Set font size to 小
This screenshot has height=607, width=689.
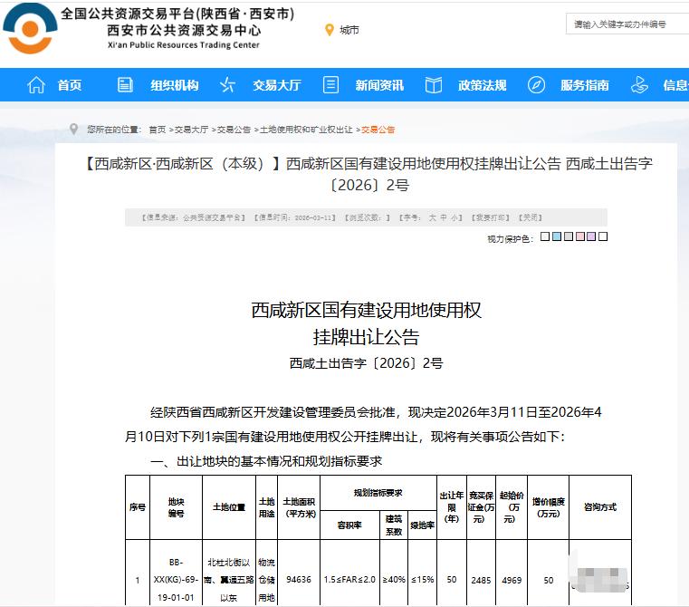454,217
